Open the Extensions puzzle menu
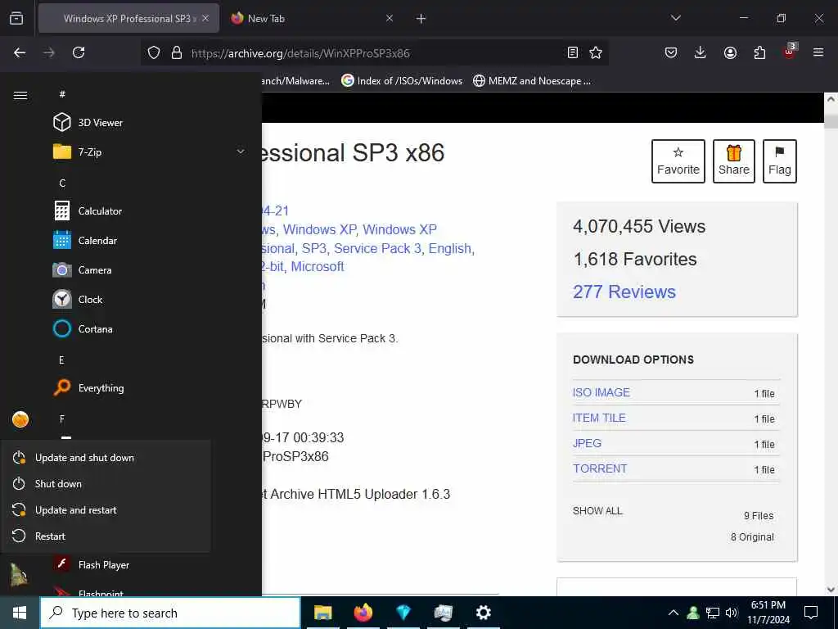Image resolution: width=838 pixels, height=629 pixels. click(759, 52)
